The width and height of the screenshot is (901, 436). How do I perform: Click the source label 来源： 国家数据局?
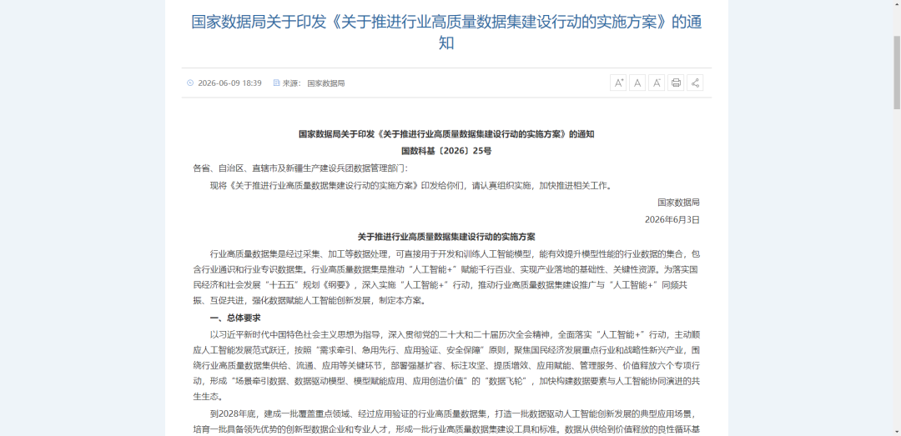pos(314,83)
